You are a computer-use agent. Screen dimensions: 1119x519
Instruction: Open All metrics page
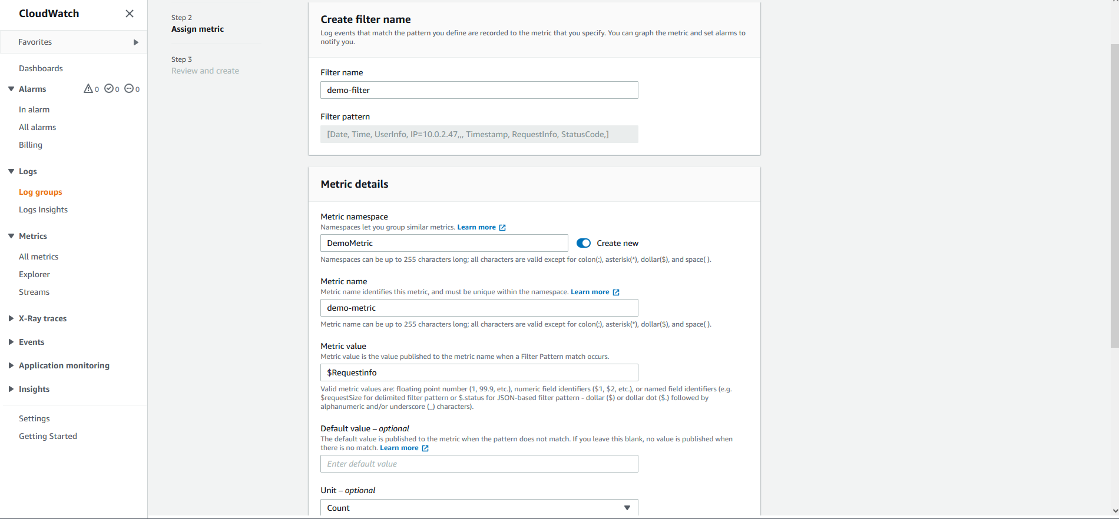tap(38, 257)
